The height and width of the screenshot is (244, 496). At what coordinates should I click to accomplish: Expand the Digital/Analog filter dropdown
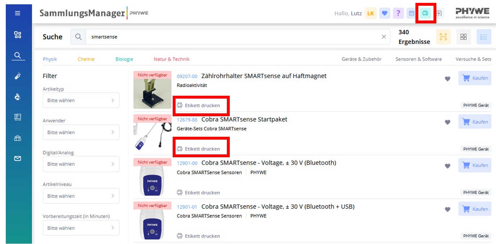point(81,164)
